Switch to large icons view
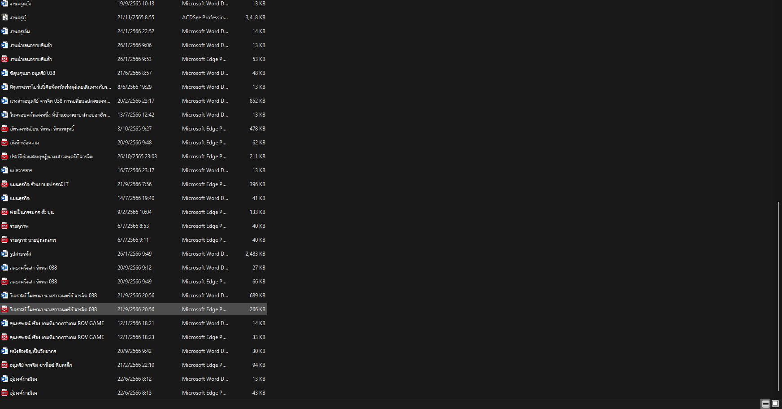This screenshot has width=782, height=409. (x=775, y=404)
